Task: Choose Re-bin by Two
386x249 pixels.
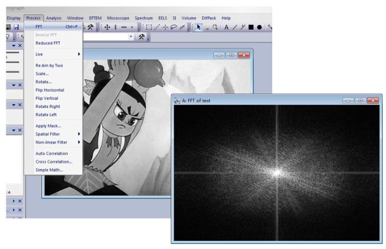Action: [54, 66]
